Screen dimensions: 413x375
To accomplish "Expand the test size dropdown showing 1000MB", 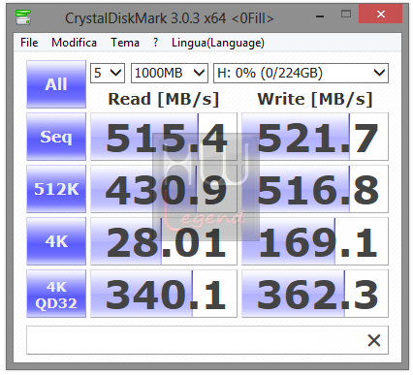I will [x=170, y=73].
